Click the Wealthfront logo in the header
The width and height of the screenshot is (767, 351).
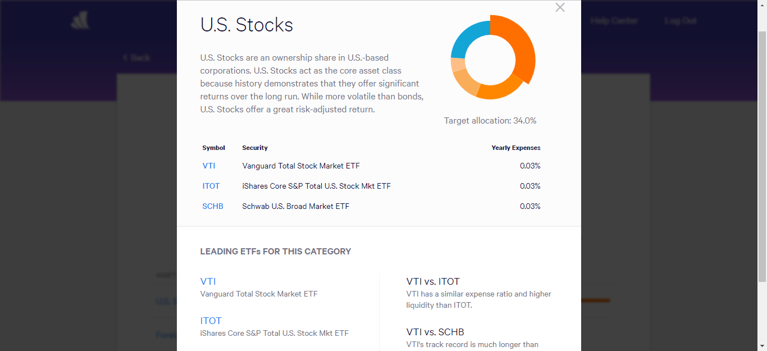pos(80,21)
